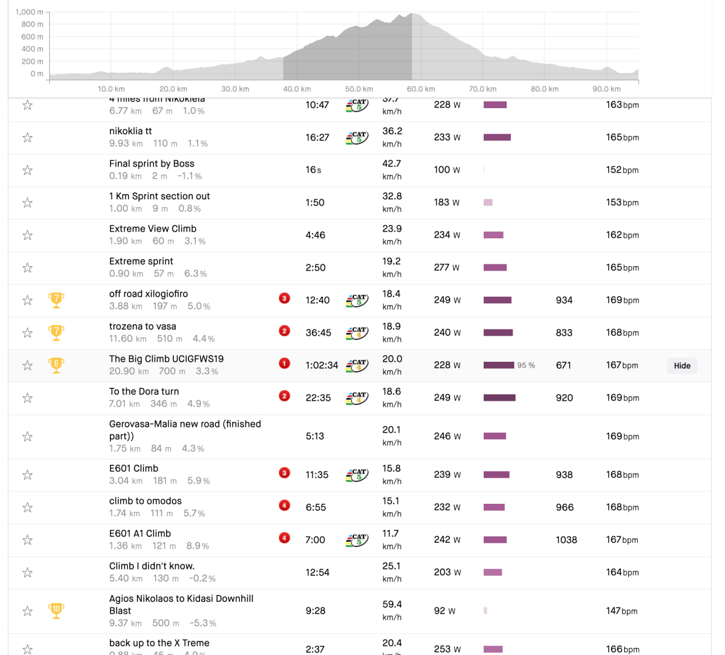Click the power bar for To the Dora turn

[x=499, y=398]
